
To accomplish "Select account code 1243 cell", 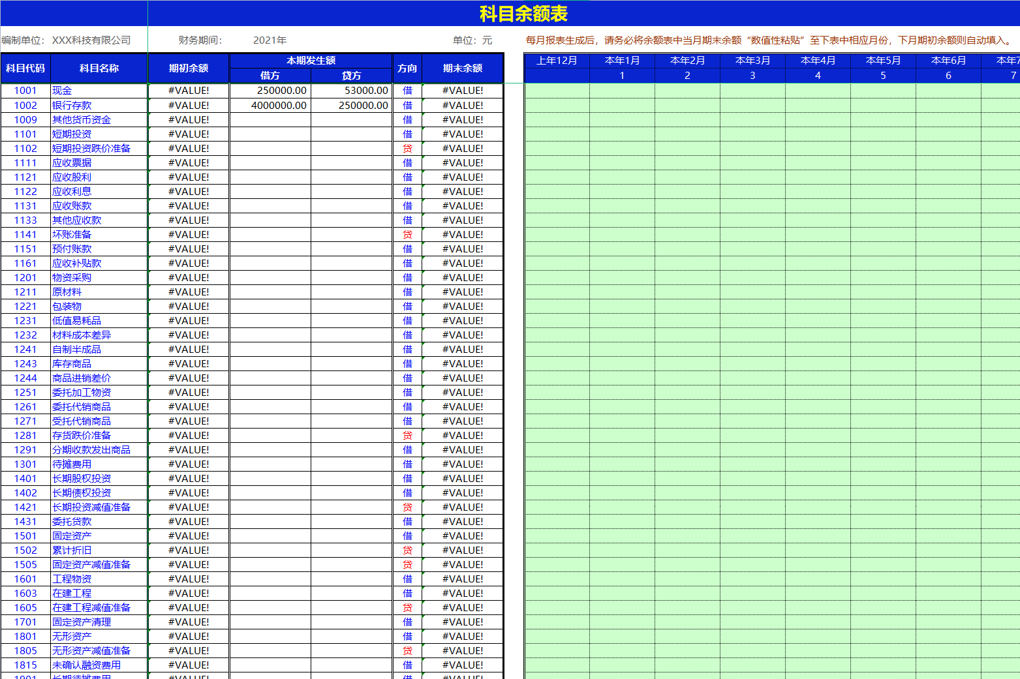I will coord(25,363).
